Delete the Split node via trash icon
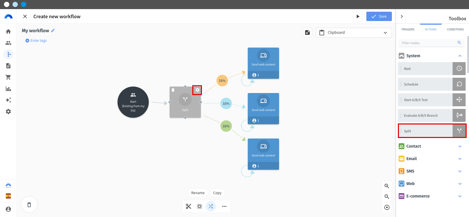Image resolution: width=469 pixels, height=217 pixels. point(173,90)
